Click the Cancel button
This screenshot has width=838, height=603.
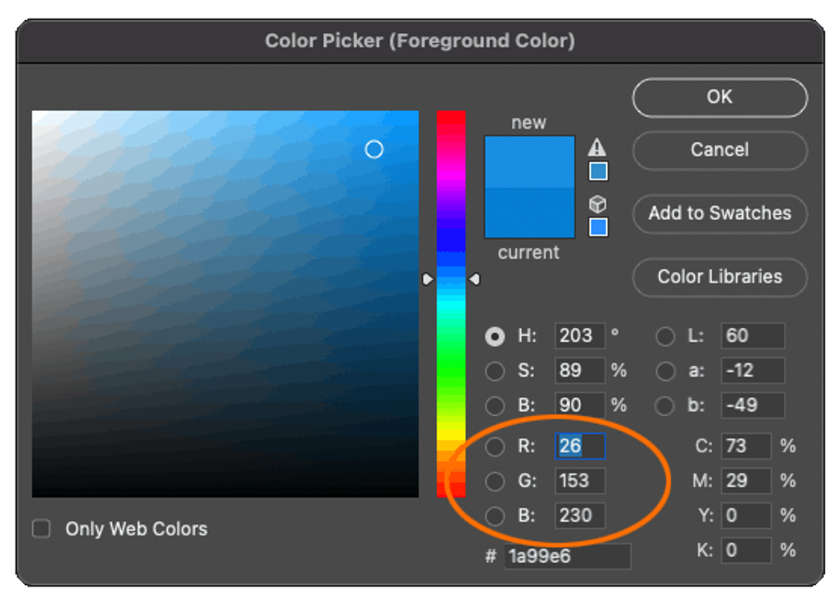(x=720, y=150)
